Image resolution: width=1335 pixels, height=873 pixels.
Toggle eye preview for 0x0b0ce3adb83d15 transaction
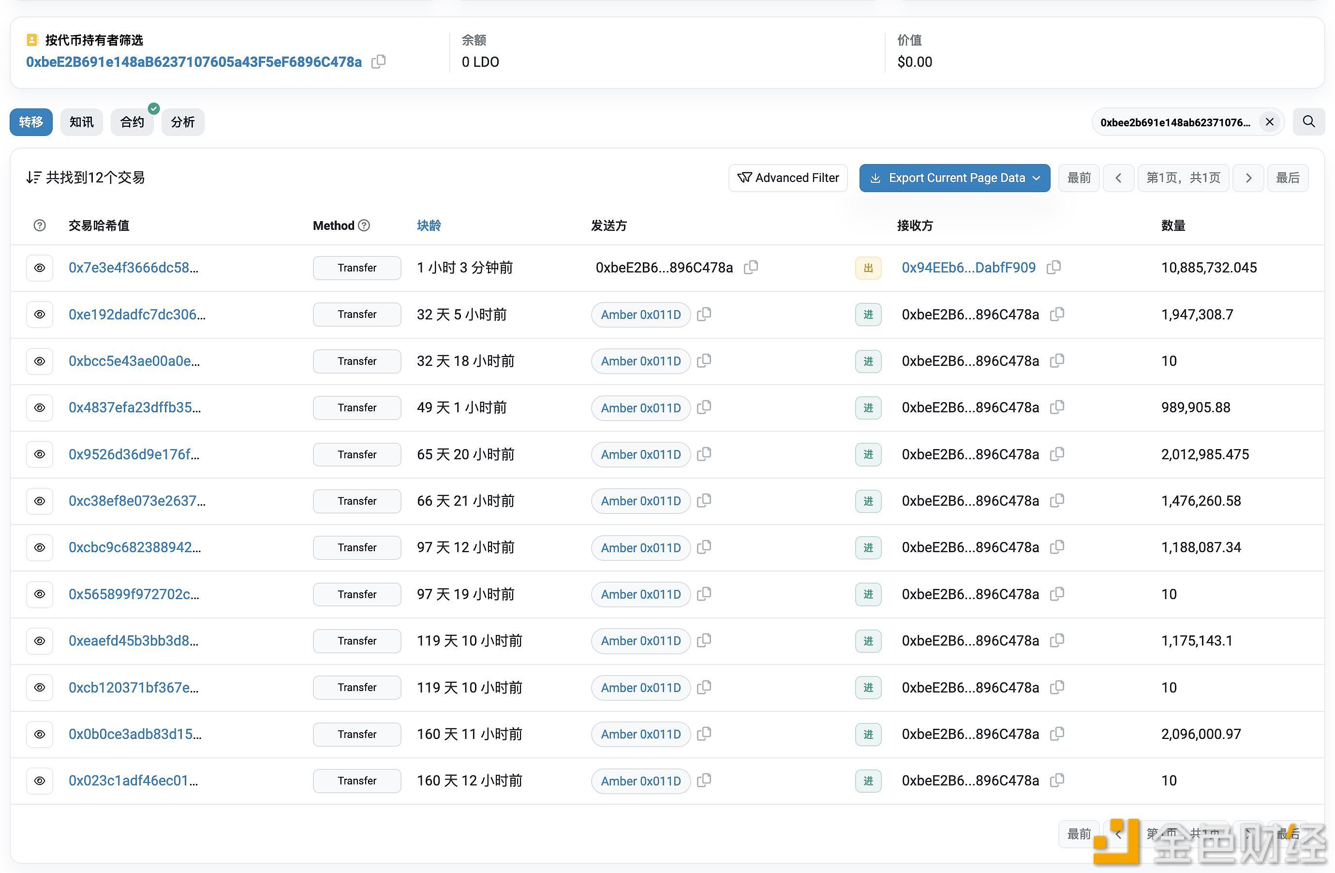click(40, 734)
